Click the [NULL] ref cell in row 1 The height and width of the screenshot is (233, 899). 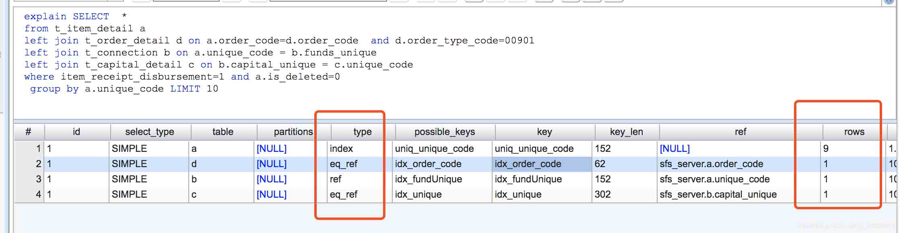[x=674, y=149]
